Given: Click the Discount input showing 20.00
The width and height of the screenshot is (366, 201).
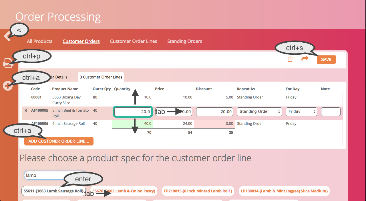Looking at the screenshot, I should coord(214,112).
